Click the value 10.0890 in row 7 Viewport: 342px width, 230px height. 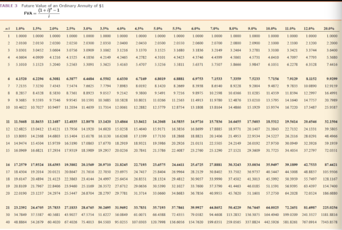coord(310,86)
